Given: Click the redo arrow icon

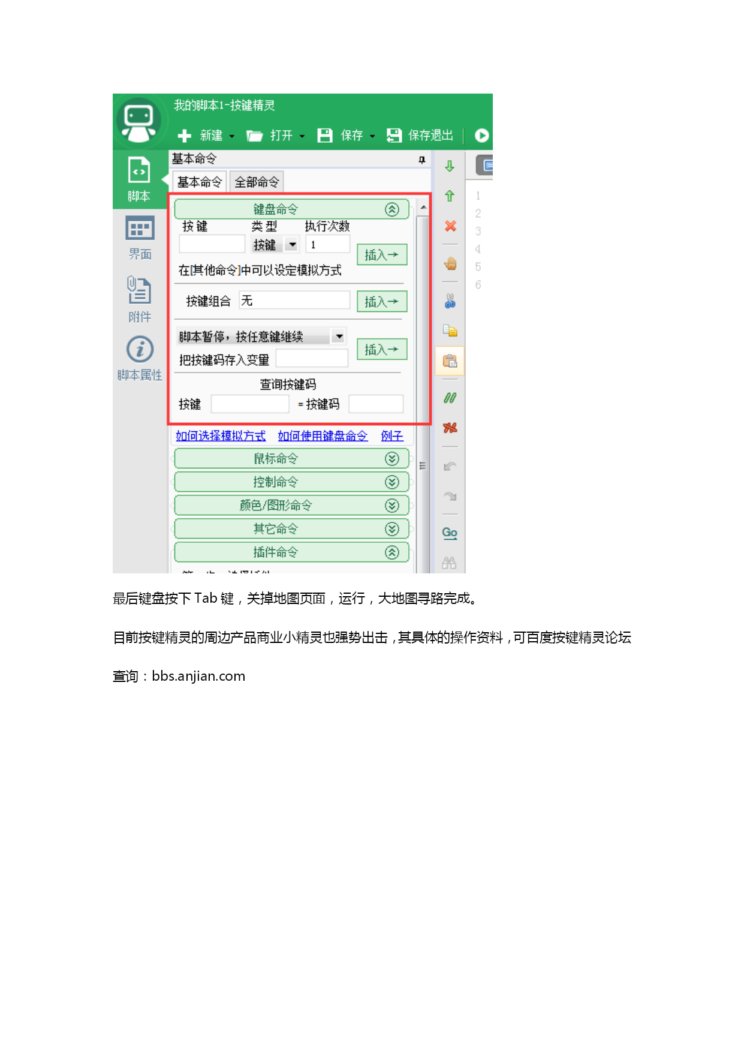Looking at the screenshot, I should (x=450, y=496).
